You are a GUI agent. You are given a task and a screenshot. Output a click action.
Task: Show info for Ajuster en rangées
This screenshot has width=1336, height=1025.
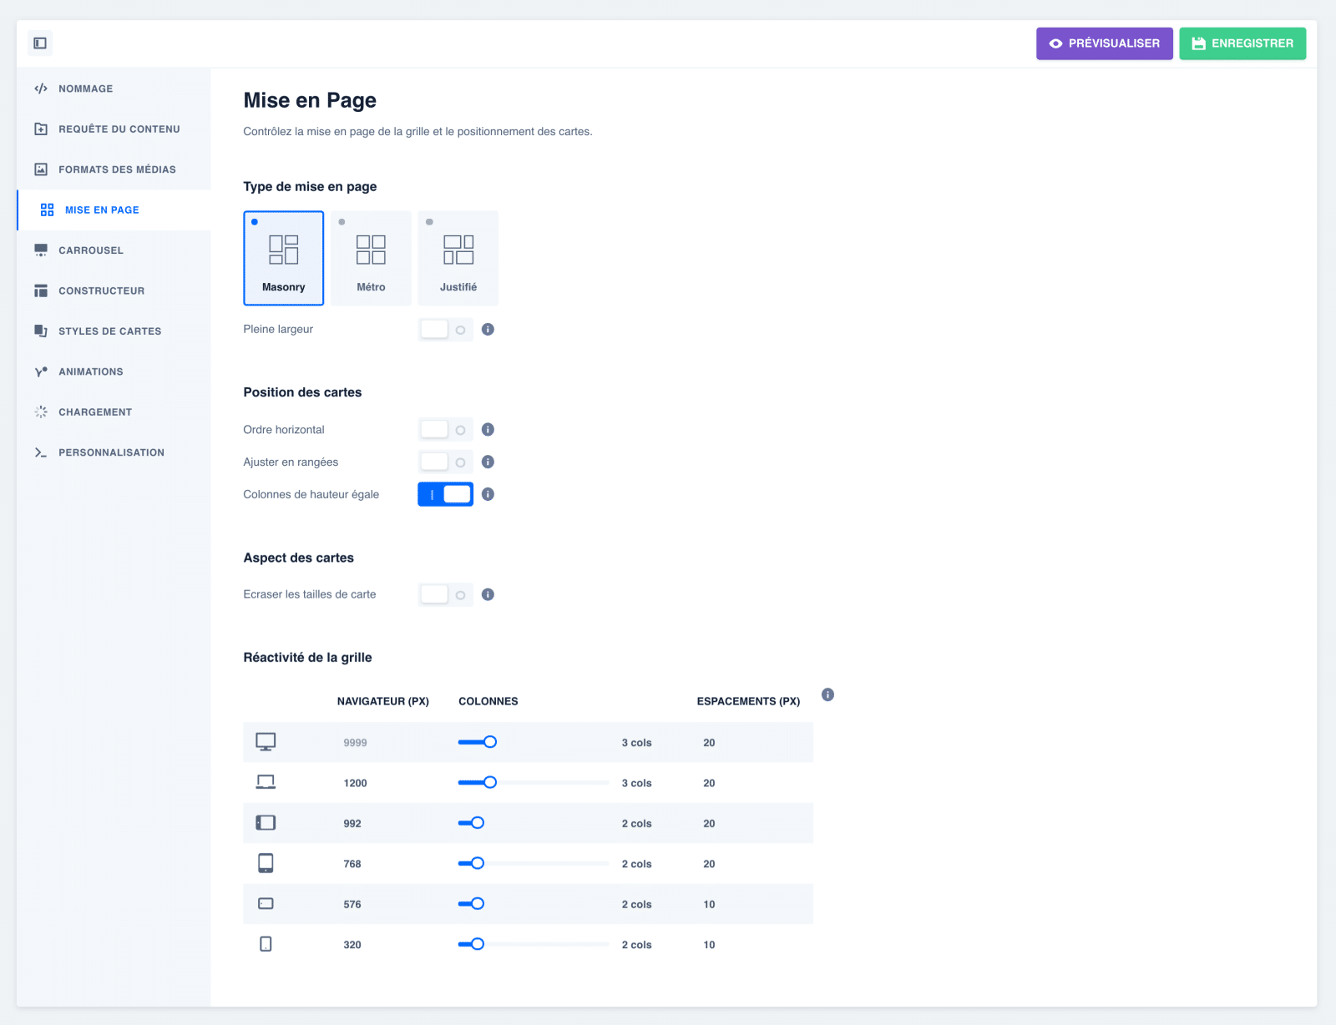pyautogui.click(x=488, y=462)
